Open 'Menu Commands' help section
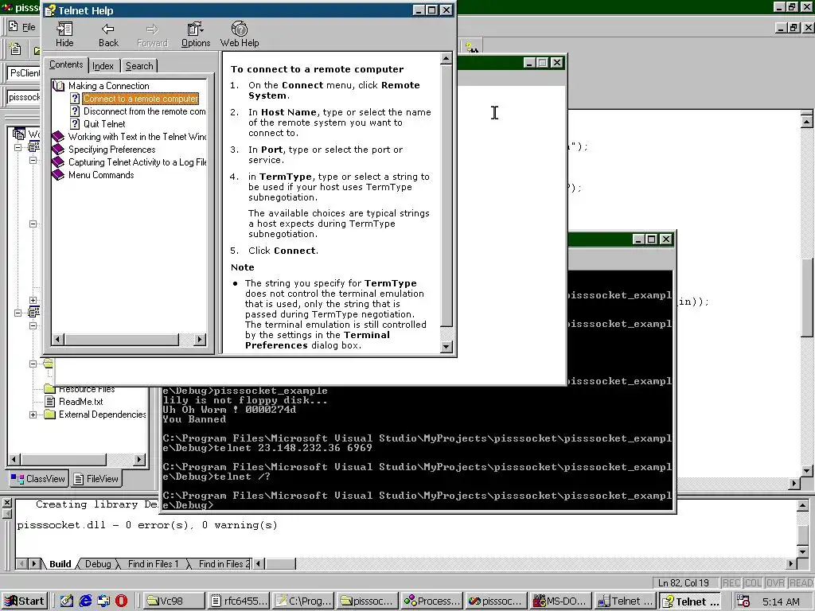The height and width of the screenshot is (611, 815). [101, 175]
